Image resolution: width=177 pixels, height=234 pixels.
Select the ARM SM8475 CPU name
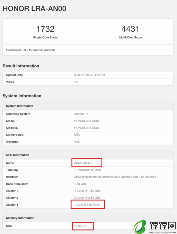tap(83, 163)
